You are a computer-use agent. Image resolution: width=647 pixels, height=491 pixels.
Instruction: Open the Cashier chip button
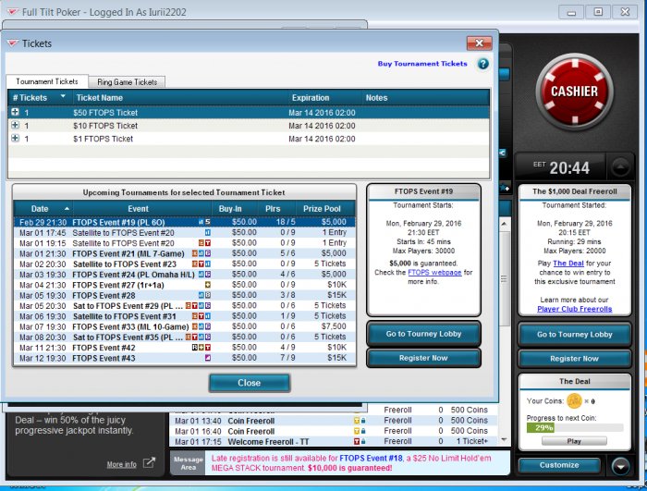[574, 92]
